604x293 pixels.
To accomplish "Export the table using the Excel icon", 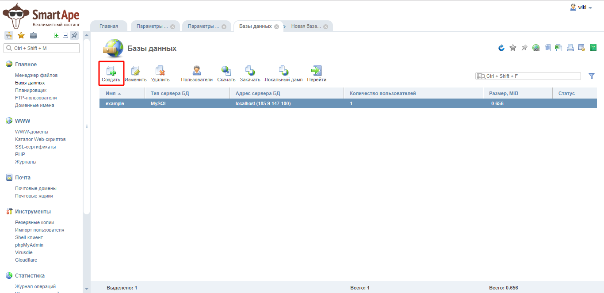I will [558, 48].
